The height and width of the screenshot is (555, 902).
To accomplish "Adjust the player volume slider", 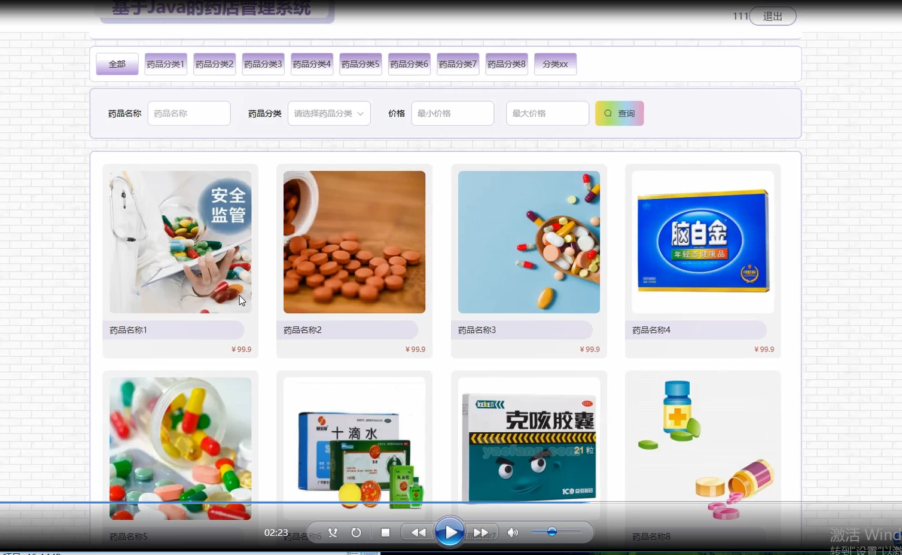I will [x=556, y=532].
